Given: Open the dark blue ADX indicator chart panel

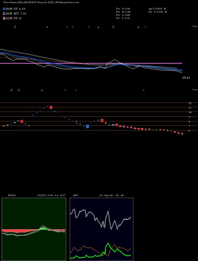Looking at the screenshot, I should point(101,229).
